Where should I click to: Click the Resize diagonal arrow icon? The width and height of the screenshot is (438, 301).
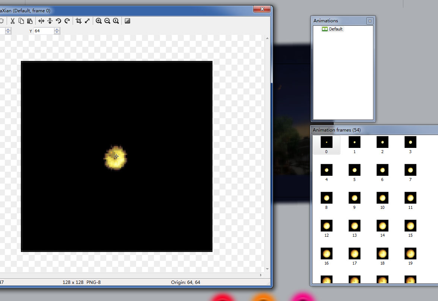tap(87, 21)
